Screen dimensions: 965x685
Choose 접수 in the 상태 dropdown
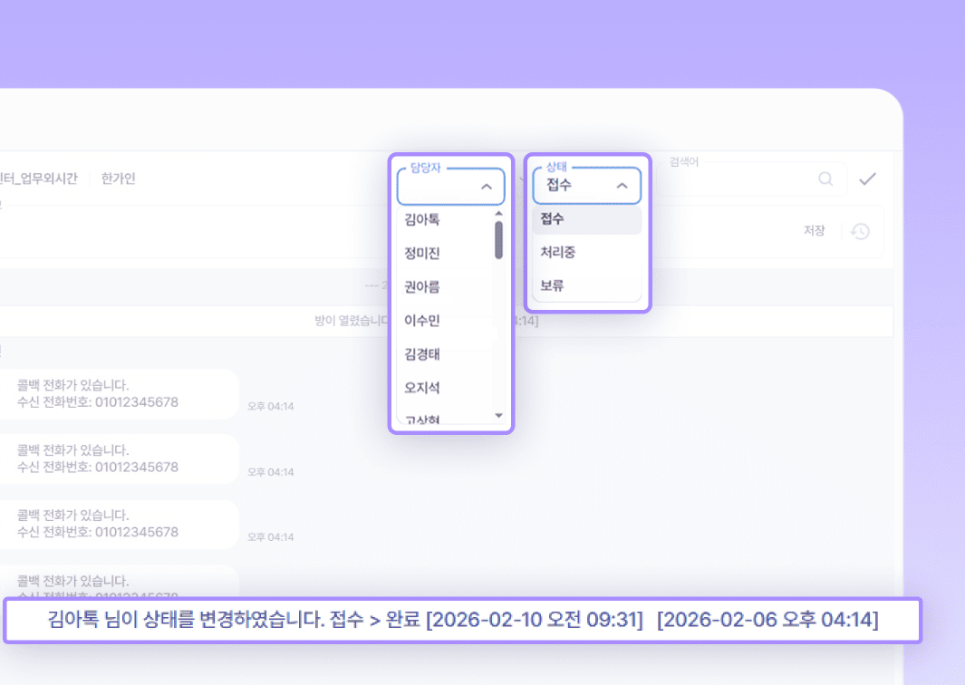pyautogui.click(x=584, y=219)
